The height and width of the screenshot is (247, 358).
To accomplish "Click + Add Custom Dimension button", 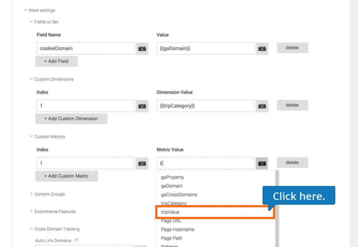I will point(71,119).
